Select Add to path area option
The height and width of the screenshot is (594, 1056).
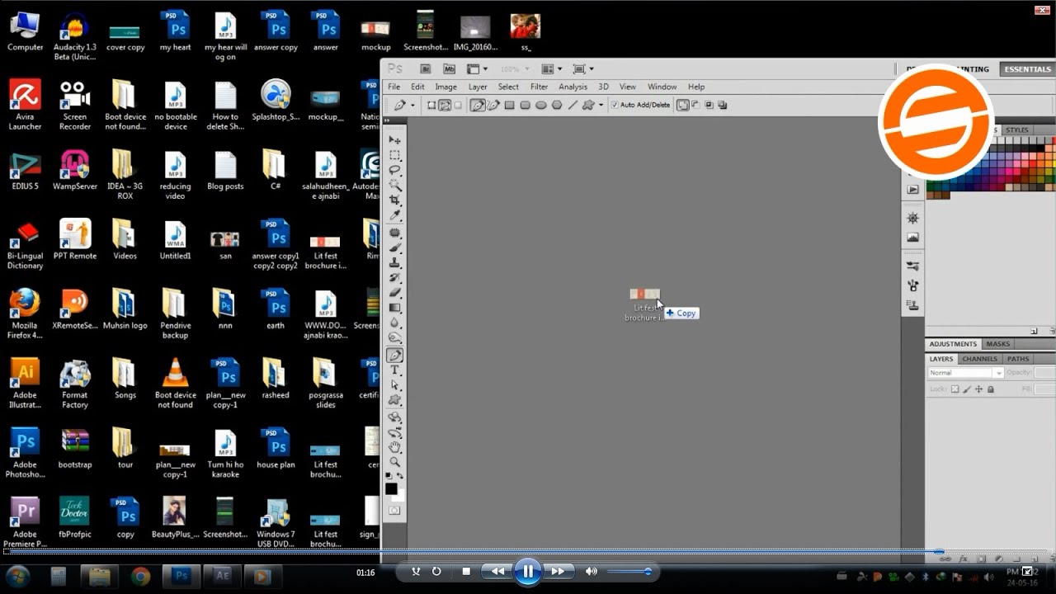683,105
